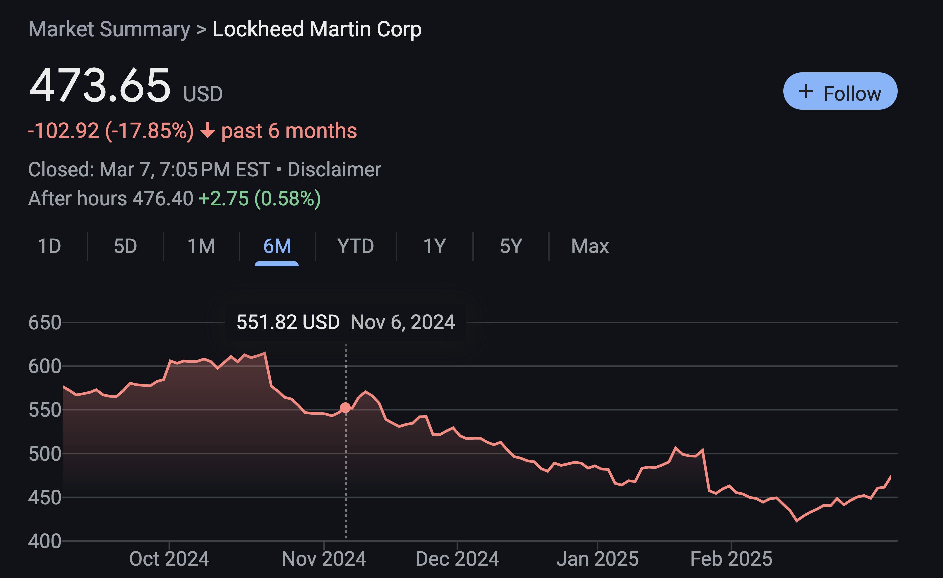
Task: Click the past 6 months label
Action: point(289,131)
